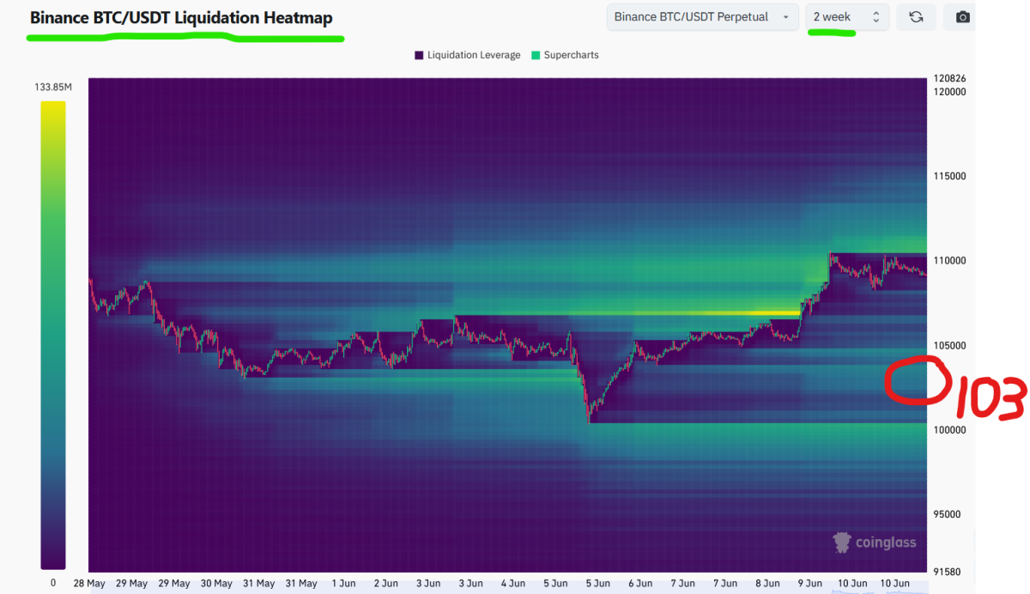1030x594 pixels.
Task: Click the 6 Jun date axis label
Action: tap(640, 583)
